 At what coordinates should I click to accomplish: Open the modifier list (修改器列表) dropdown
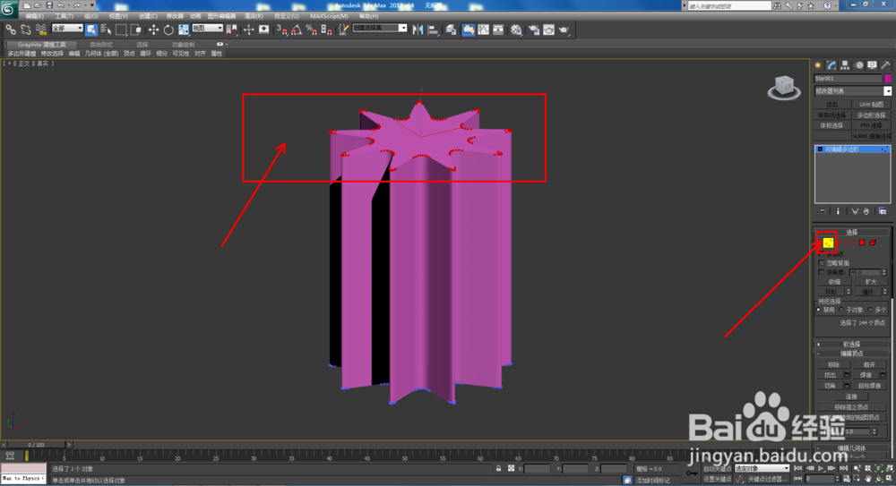(853, 91)
